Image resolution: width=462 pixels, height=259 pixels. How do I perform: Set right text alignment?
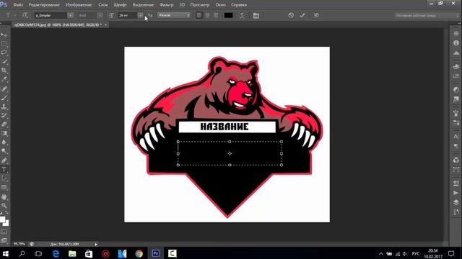click(216, 15)
